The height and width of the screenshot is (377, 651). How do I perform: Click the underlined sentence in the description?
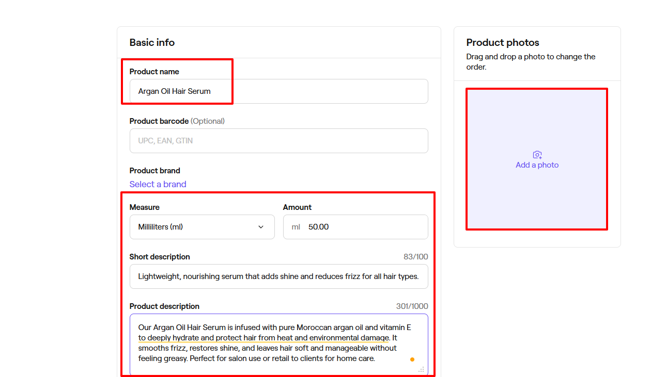(x=263, y=337)
